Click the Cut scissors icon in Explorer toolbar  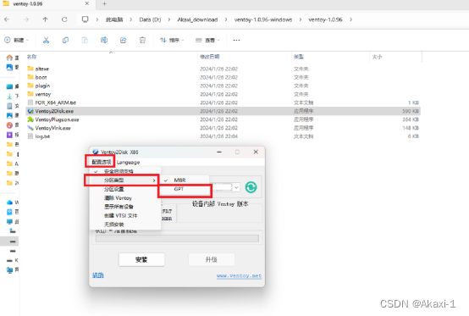click(46, 40)
